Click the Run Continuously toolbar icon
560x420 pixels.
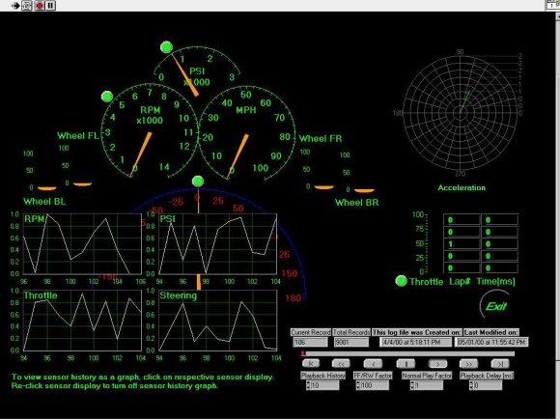[x=27, y=6]
